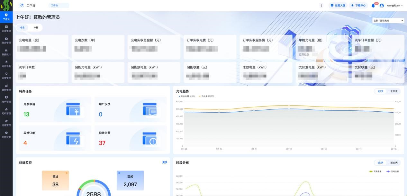Screen dimensions: 407x196
Task: Toggle 充电金额 (元) legend in 充电趋势
Action: coord(207,96)
